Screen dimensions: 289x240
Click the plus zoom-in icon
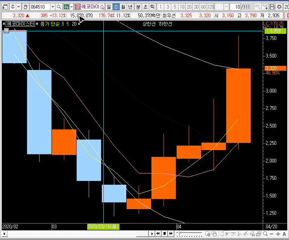coord(278,234)
